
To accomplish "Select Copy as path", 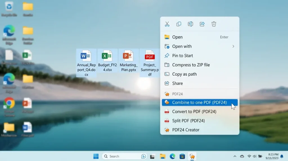I will tap(200, 74).
